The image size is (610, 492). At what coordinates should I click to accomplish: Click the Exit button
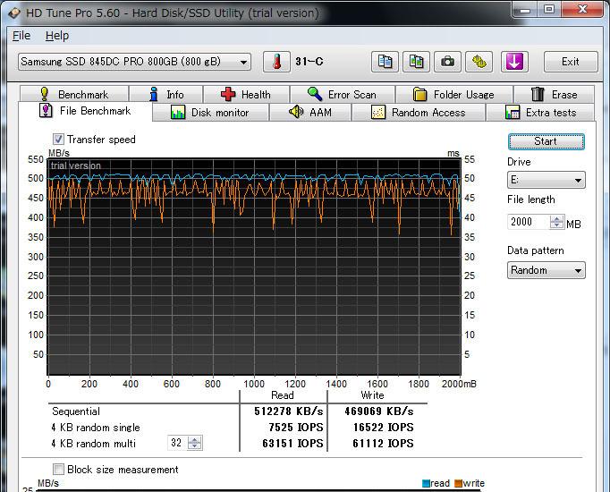pyautogui.click(x=570, y=62)
